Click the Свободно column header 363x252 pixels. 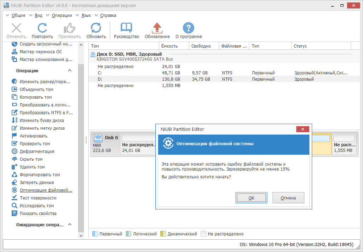(204, 46)
